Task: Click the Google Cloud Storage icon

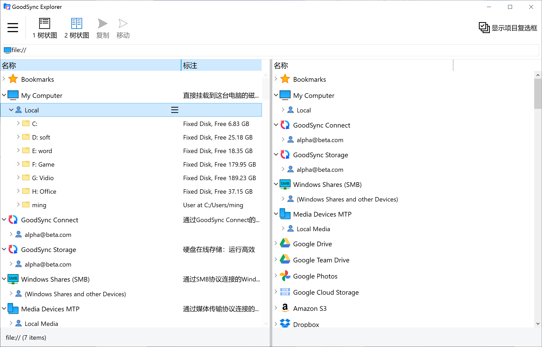Action: click(285, 292)
